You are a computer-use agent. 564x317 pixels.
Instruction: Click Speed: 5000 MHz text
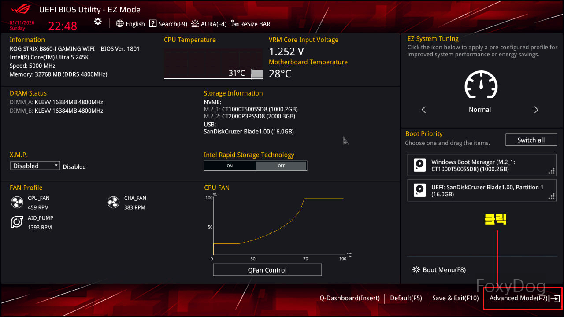(33, 66)
